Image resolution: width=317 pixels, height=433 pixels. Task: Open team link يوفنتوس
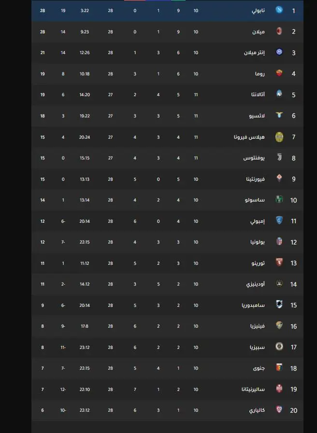click(254, 158)
